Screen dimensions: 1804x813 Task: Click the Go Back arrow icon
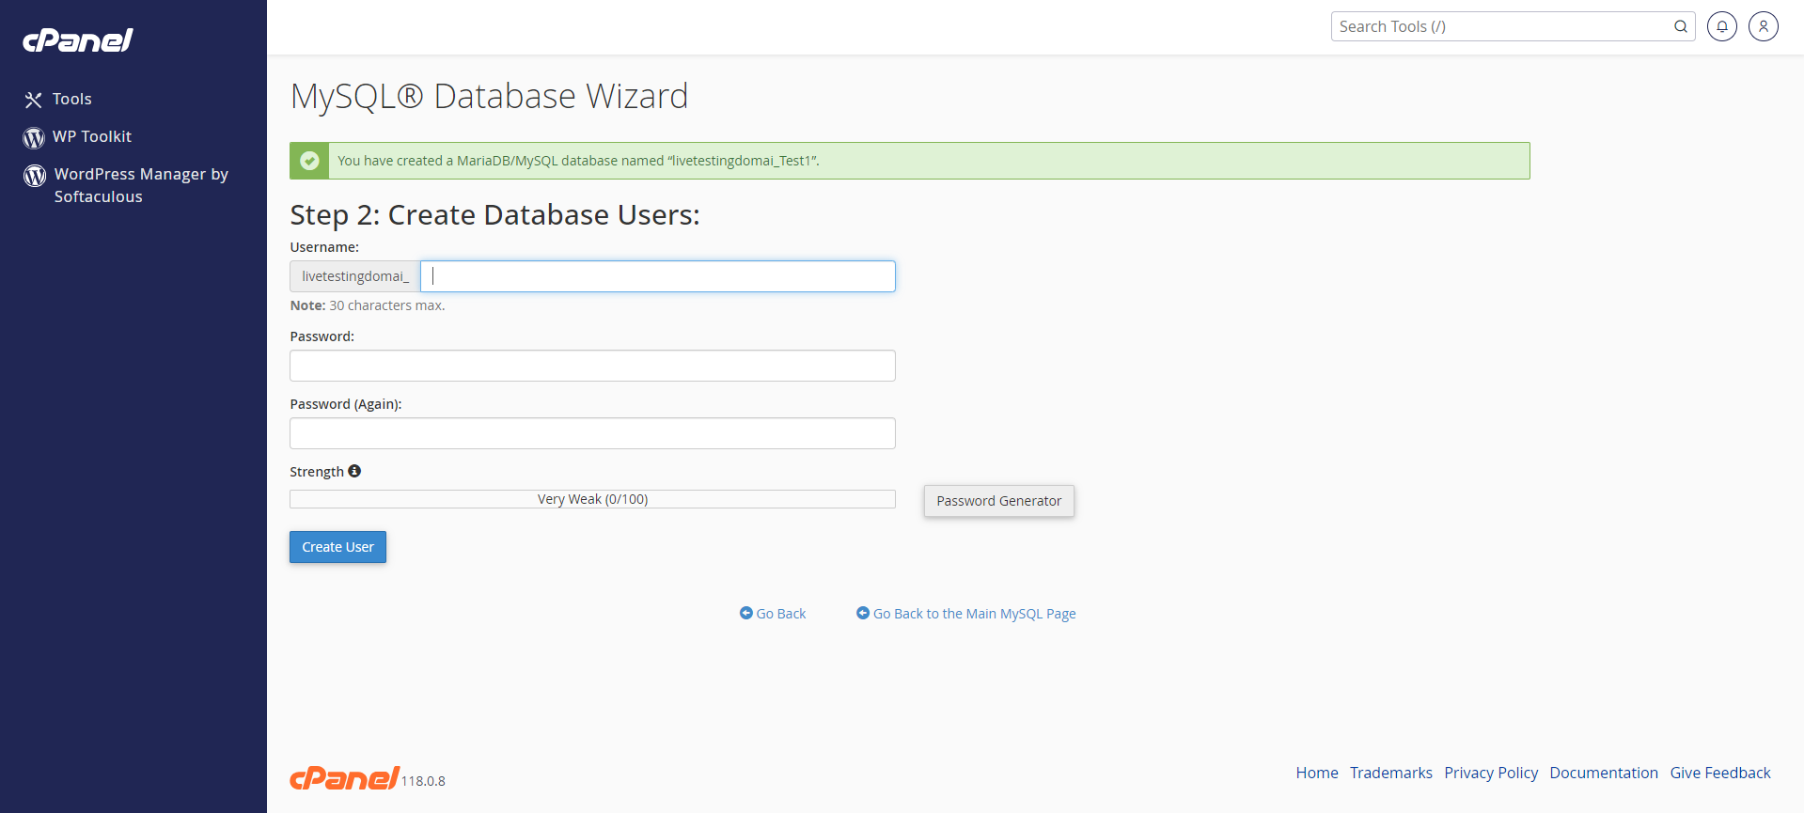tap(746, 613)
